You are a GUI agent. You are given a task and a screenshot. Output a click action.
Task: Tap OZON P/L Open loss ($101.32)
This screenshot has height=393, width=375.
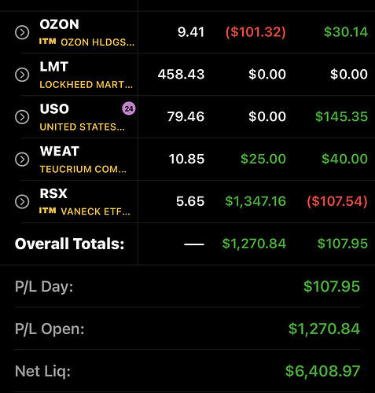point(256,32)
